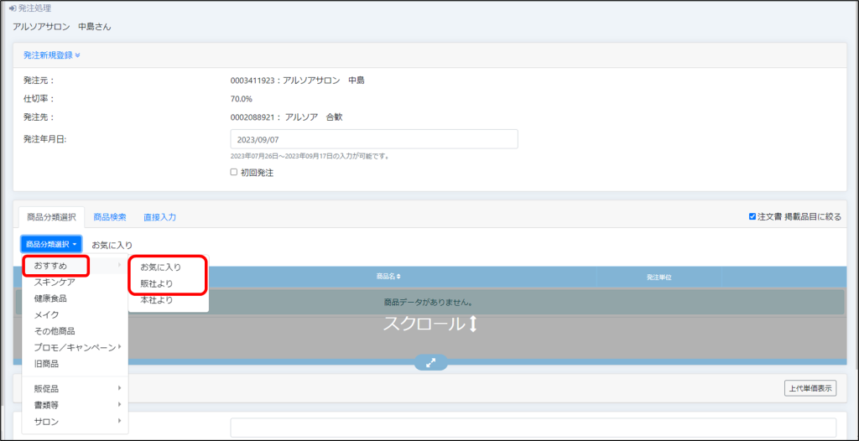Choose 販社より in submenu
Screen dimensions: 859x441
(157, 283)
